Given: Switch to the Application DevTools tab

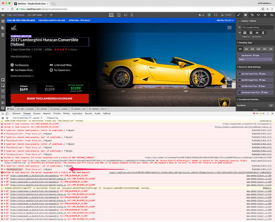Looking at the screenshot, I should pyautogui.click(x=77, y=114).
